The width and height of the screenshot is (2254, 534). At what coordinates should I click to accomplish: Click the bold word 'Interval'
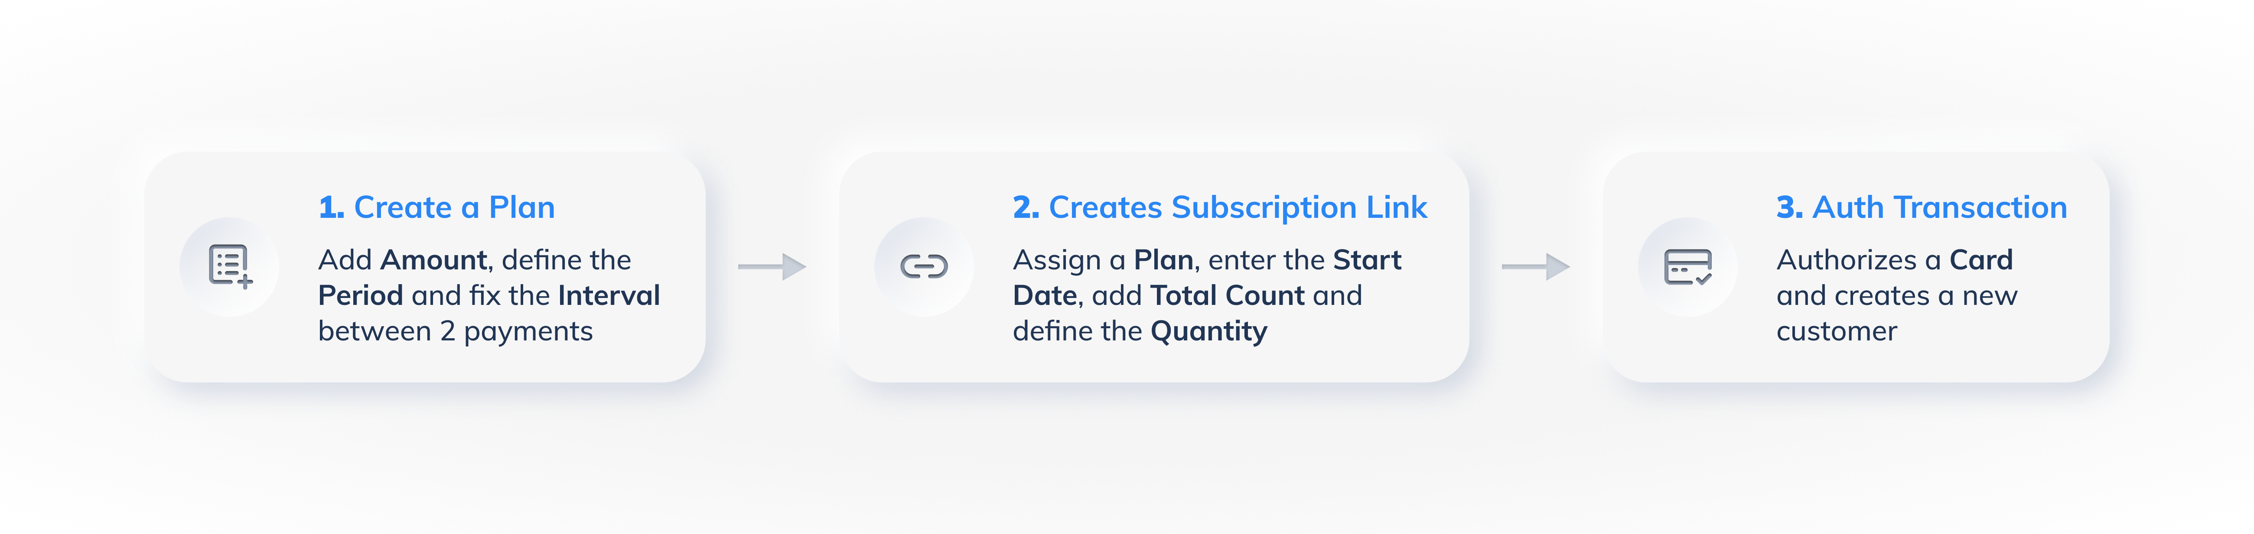pyautogui.click(x=609, y=295)
